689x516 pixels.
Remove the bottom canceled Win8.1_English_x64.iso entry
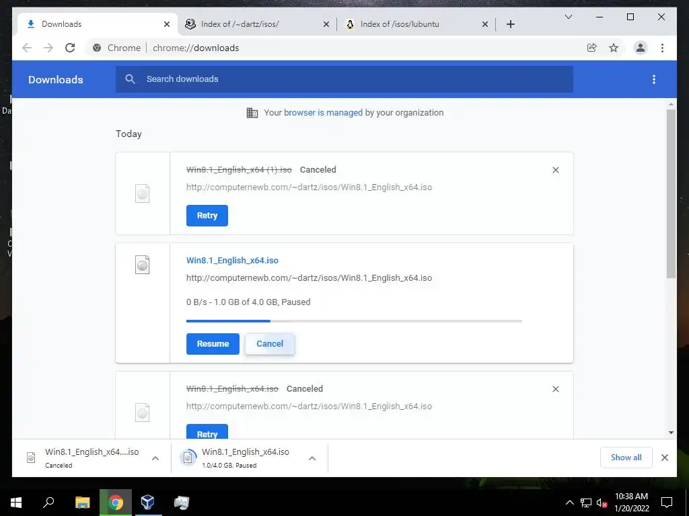555,389
